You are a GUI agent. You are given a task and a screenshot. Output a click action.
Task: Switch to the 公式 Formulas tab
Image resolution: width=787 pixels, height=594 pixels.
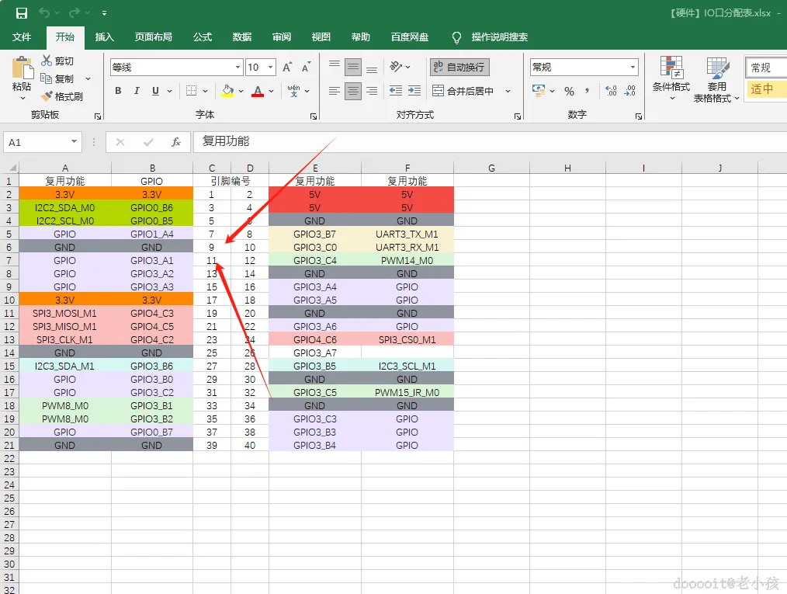(203, 37)
